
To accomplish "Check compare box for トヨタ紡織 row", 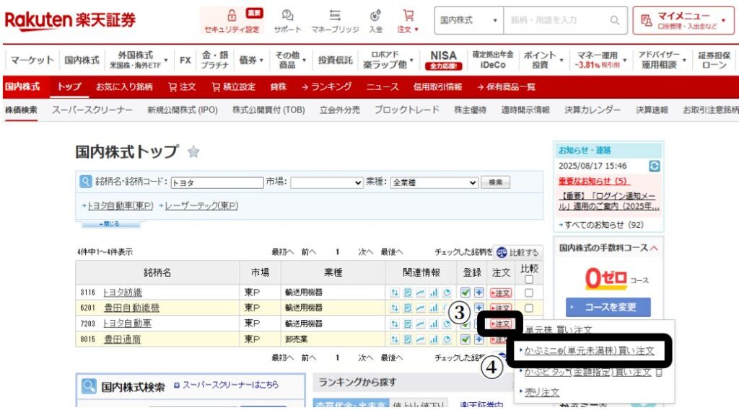I will (529, 293).
